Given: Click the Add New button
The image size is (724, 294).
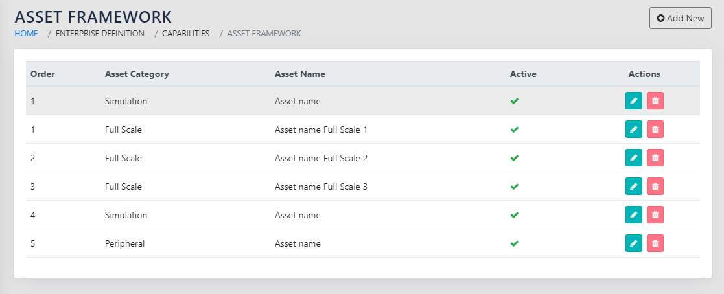Looking at the screenshot, I should tap(680, 18).
